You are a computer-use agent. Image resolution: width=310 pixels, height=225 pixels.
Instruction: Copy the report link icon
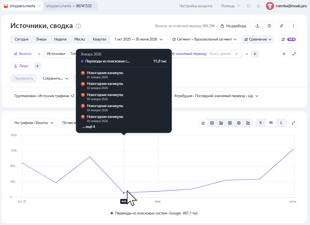pos(281,26)
